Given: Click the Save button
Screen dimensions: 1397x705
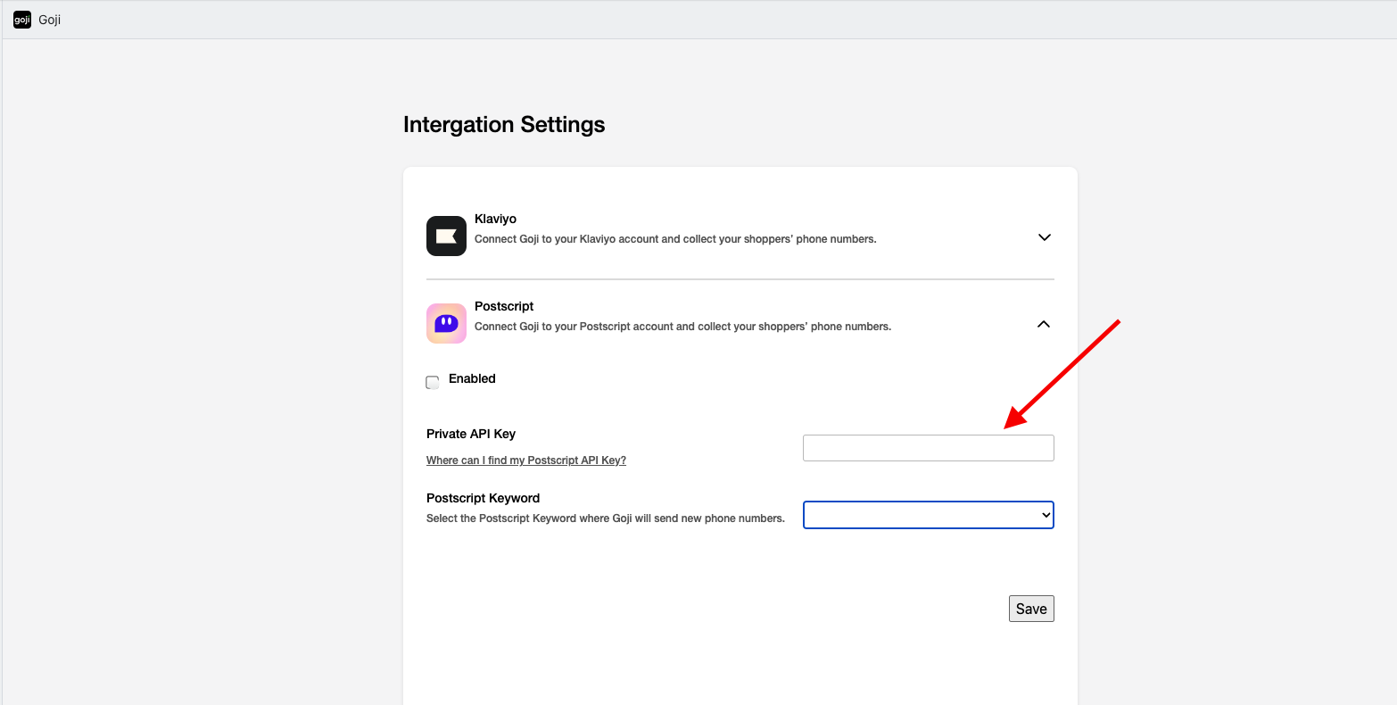Looking at the screenshot, I should pyautogui.click(x=1031, y=609).
